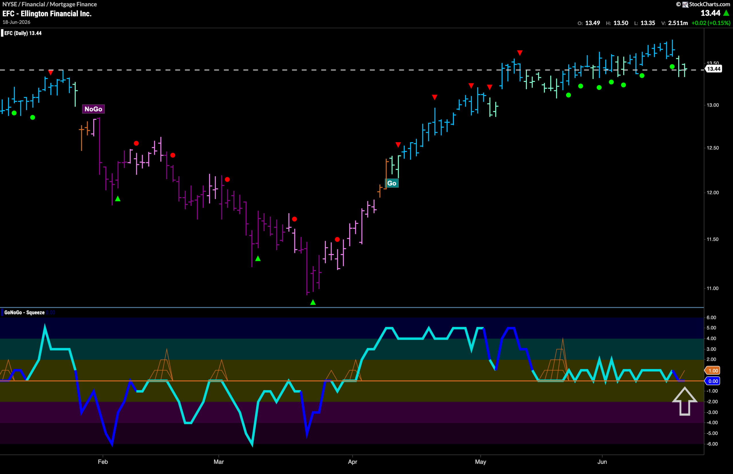Click the open value 'O: 13.49'
733x474 pixels.
click(x=589, y=23)
